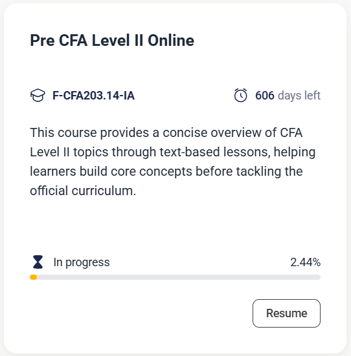Click the graduation cap course icon

click(x=38, y=96)
